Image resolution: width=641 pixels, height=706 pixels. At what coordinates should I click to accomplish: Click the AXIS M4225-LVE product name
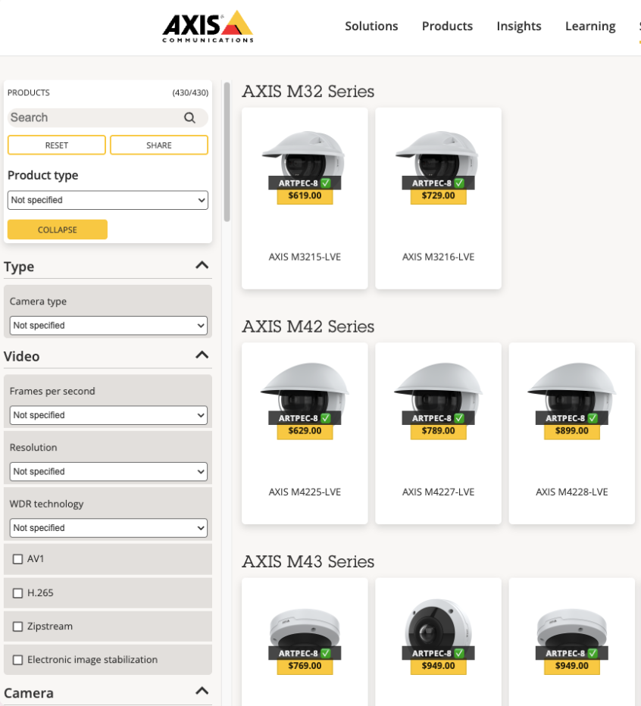(x=305, y=492)
